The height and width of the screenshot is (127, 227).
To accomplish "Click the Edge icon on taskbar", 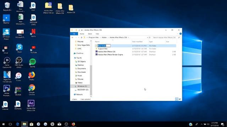I will click(17, 124).
